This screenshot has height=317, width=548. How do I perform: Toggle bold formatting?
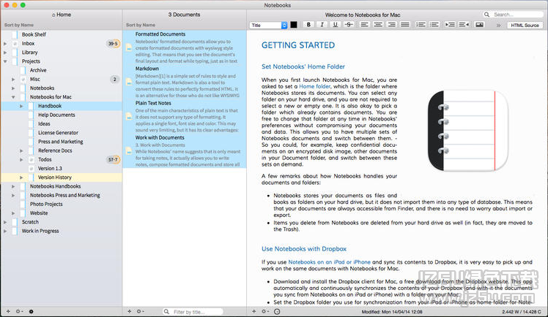(308, 25)
